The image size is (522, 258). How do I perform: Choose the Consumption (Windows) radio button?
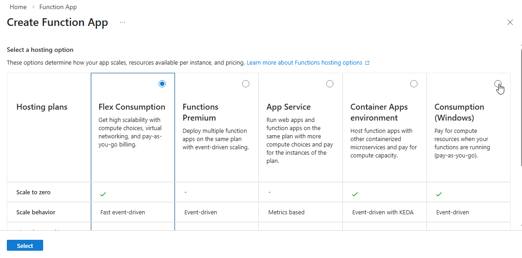point(498,84)
